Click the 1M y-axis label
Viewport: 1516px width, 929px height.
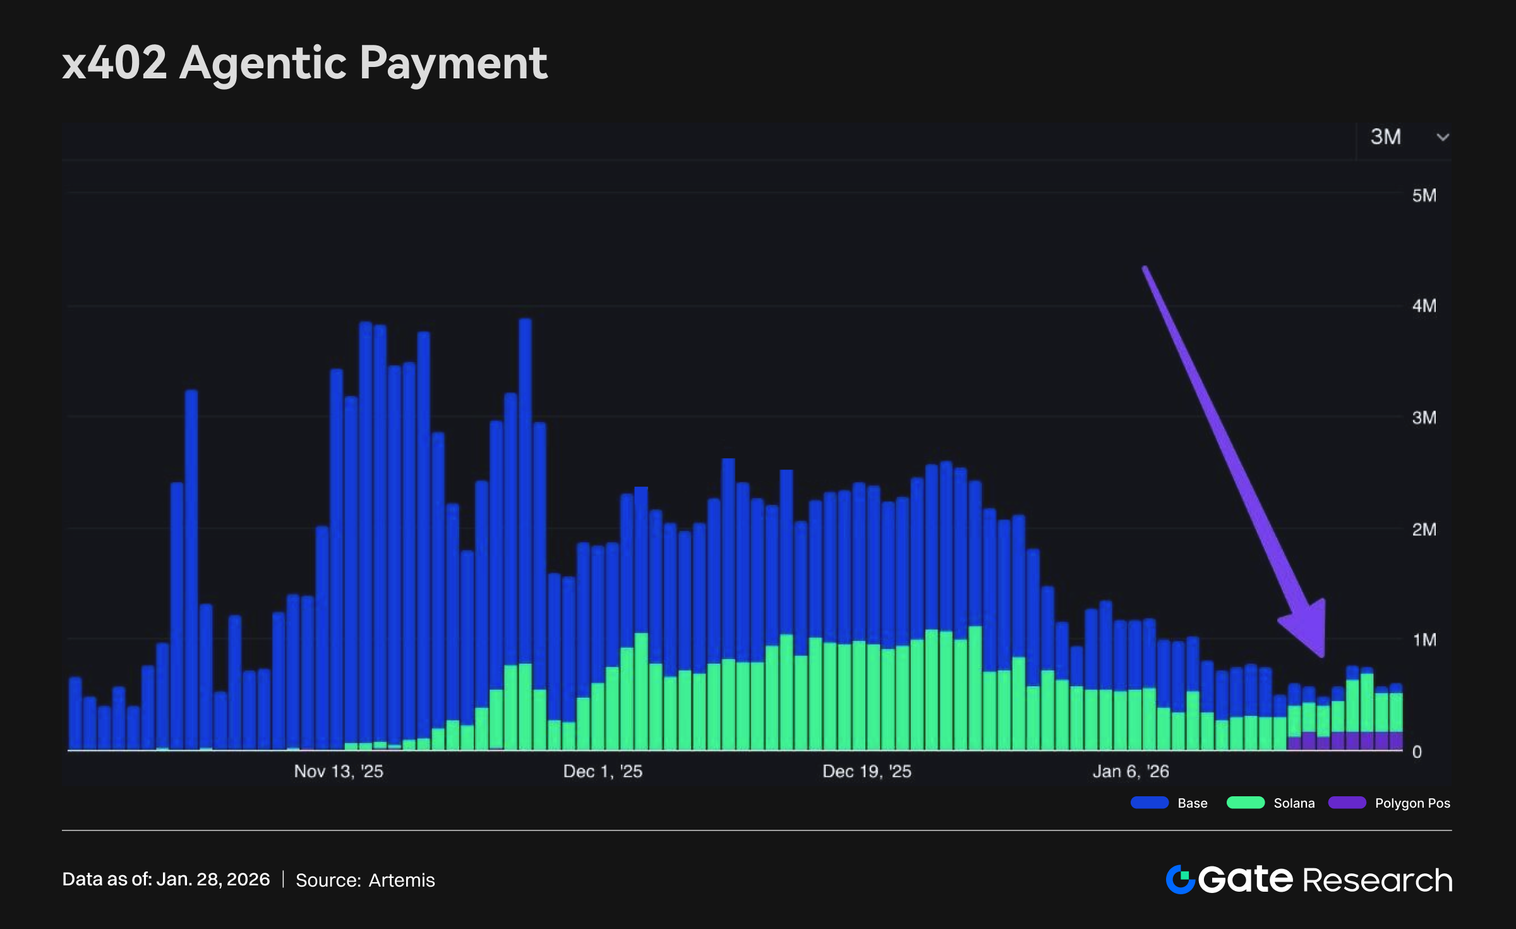coord(1424,640)
